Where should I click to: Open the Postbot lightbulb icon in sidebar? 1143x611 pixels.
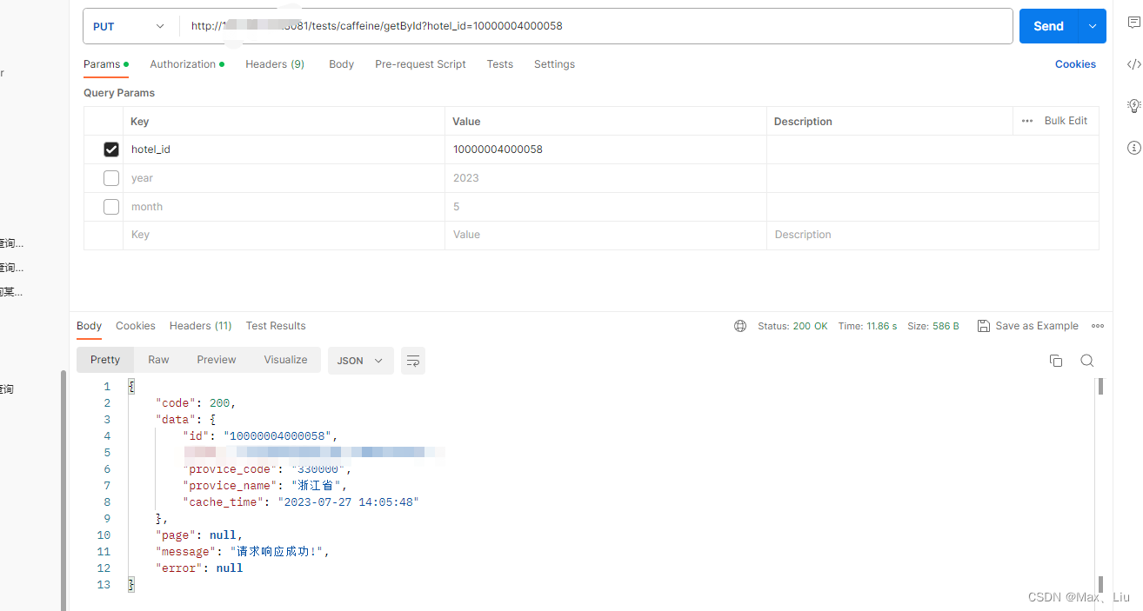tap(1133, 105)
